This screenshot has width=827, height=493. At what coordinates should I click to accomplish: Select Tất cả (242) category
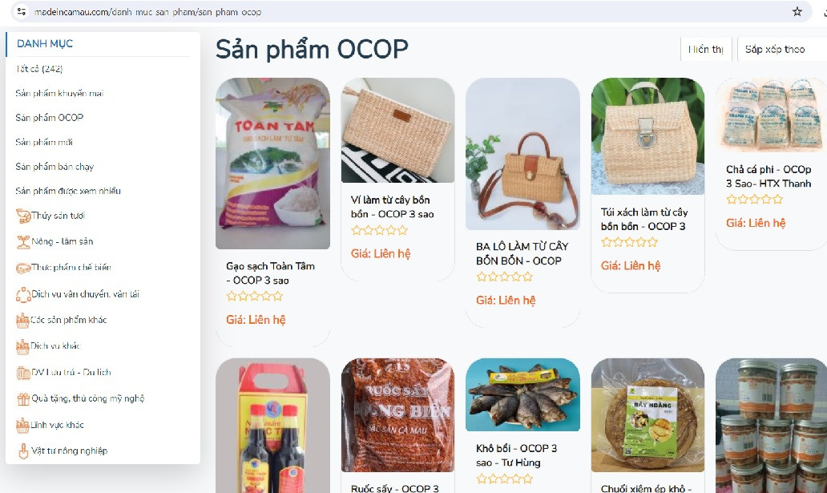39,69
